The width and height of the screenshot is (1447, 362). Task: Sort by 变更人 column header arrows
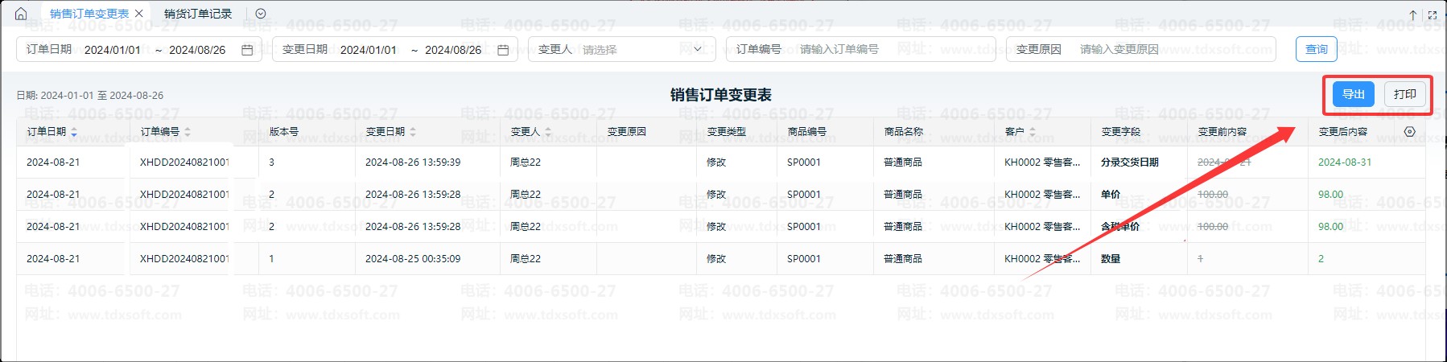click(x=548, y=132)
